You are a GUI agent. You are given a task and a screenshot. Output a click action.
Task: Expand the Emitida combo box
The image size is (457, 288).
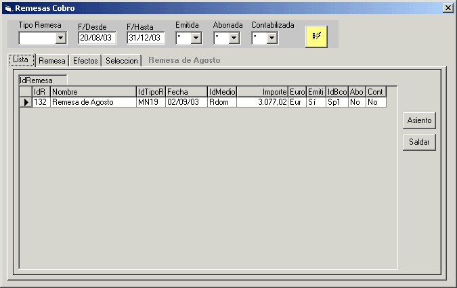(x=196, y=38)
